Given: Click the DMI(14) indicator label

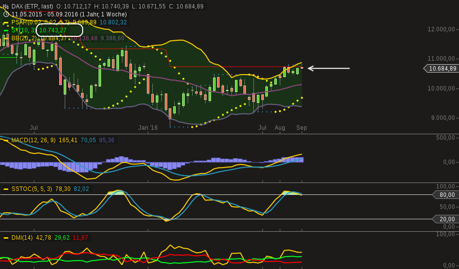Looking at the screenshot, I should 22,238.
